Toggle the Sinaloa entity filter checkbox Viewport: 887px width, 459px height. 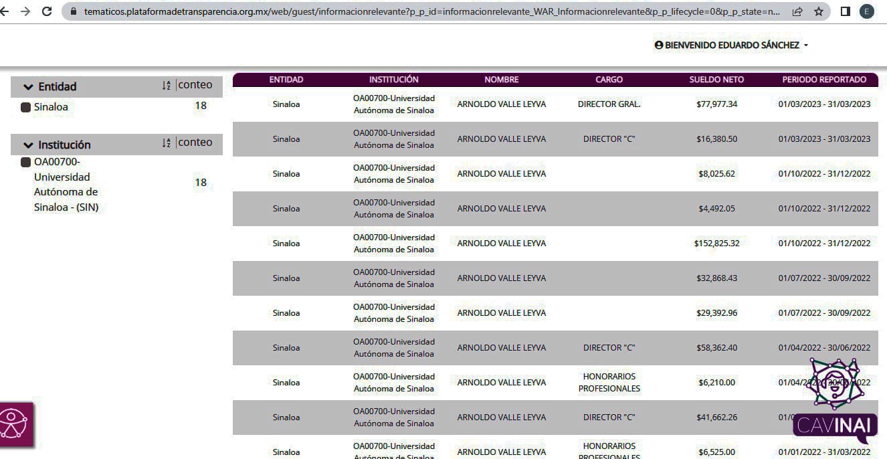tap(26, 107)
